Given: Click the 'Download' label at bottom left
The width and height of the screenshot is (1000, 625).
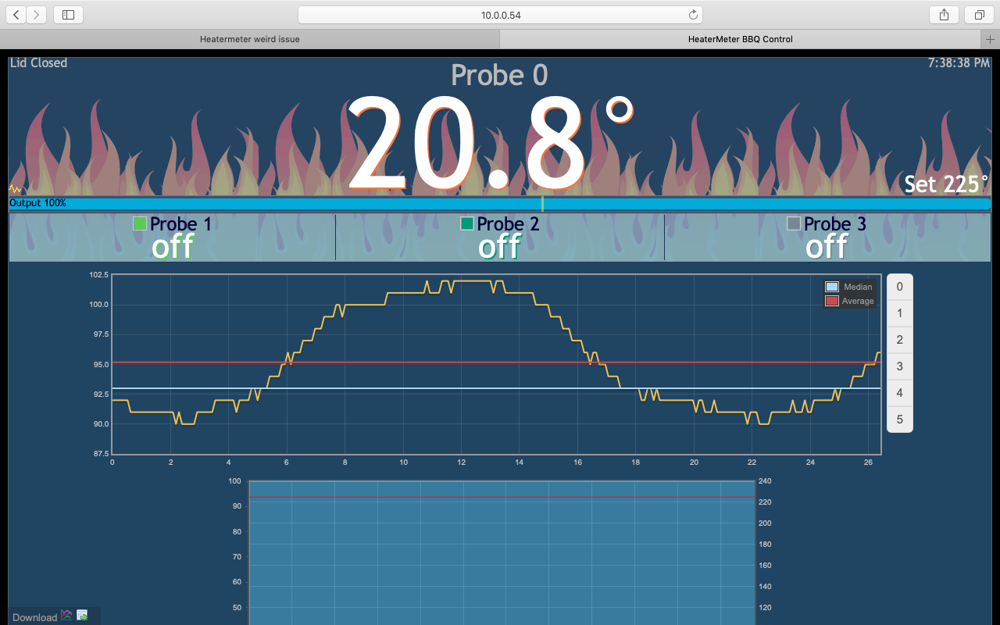Looking at the screenshot, I should point(34,617).
